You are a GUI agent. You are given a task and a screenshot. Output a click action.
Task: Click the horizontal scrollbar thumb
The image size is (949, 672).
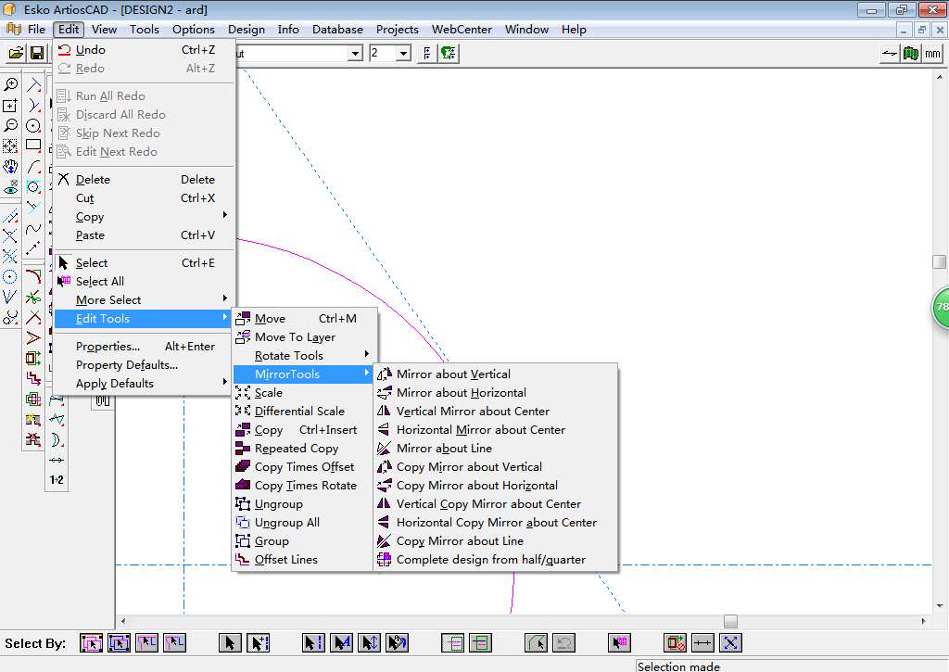click(x=730, y=621)
